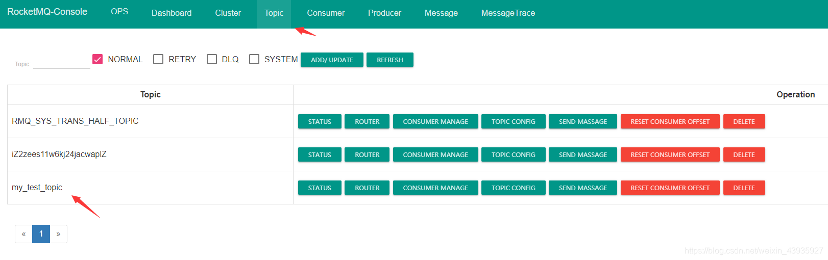Open ROUTER for iZ2zees11w6kj24jacwaplZ

367,154
